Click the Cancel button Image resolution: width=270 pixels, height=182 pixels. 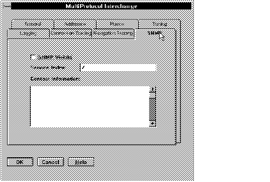(x=50, y=162)
